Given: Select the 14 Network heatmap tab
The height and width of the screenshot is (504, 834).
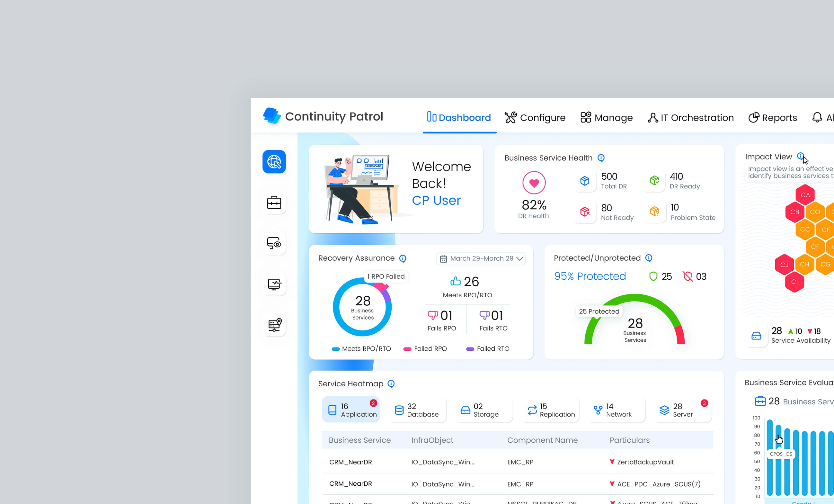Looking at the screenshot, I should coord(617,410).
